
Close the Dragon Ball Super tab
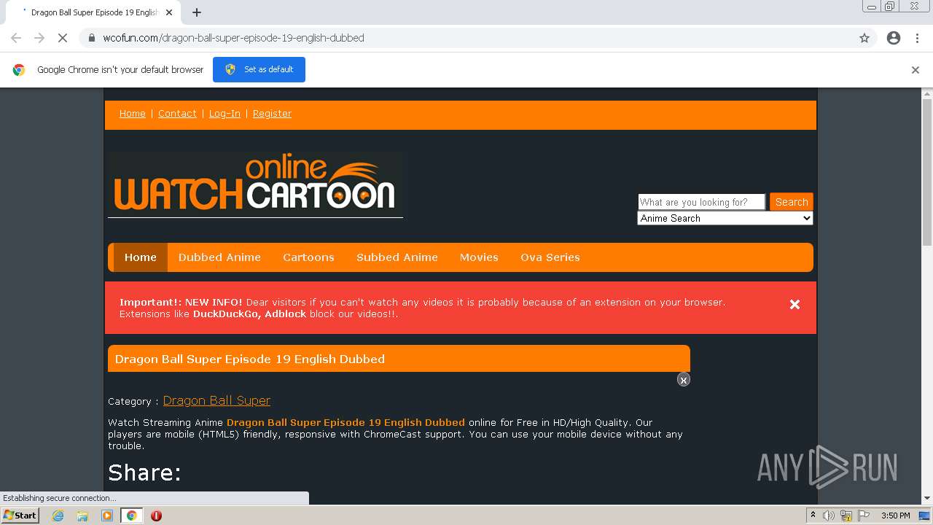pos(169,12)
